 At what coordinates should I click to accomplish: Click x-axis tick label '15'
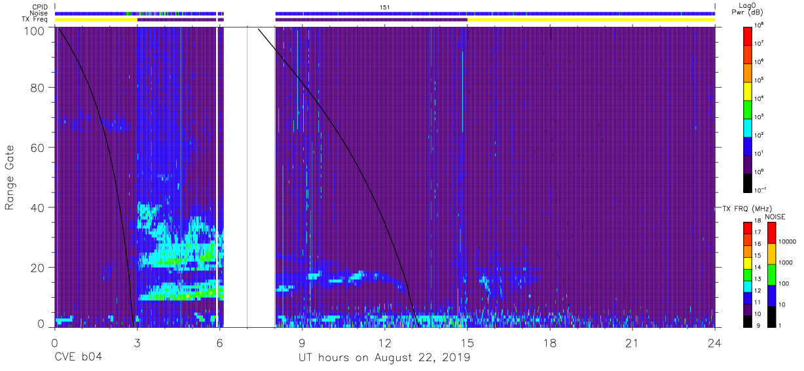pos(467,342)
